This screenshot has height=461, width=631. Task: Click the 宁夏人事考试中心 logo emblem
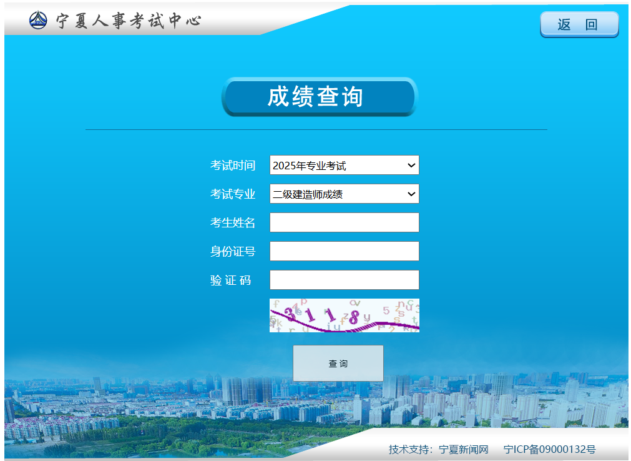pyautogui.click(x=39, y=19)
